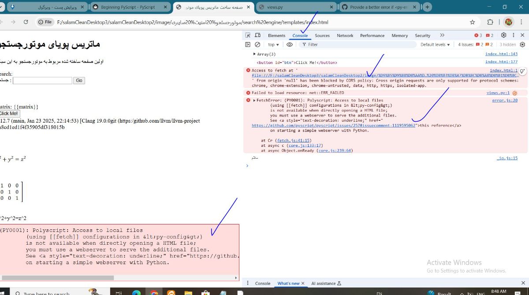Open the top JavaScript context dropdown
The height and width of the screenshot is (295, 529).
(273, 45)
